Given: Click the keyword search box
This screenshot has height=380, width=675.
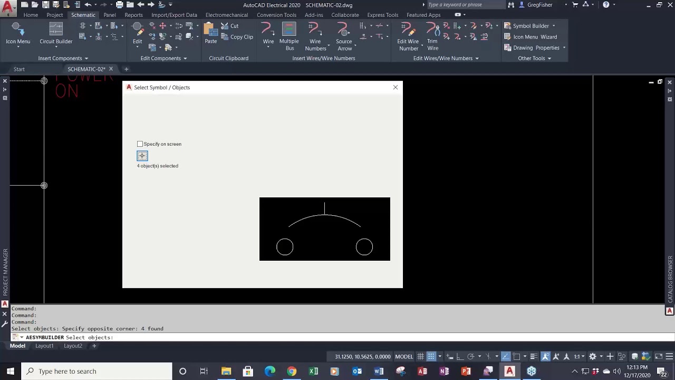Looking at the screenshot, I should [x=464, y=5].
